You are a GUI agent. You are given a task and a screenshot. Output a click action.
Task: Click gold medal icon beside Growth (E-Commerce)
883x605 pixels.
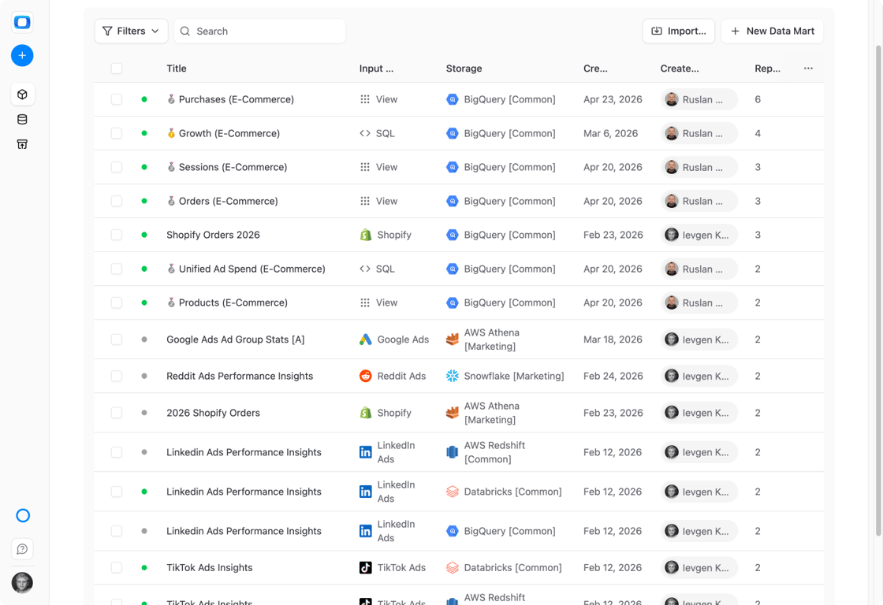coord(171,133)
